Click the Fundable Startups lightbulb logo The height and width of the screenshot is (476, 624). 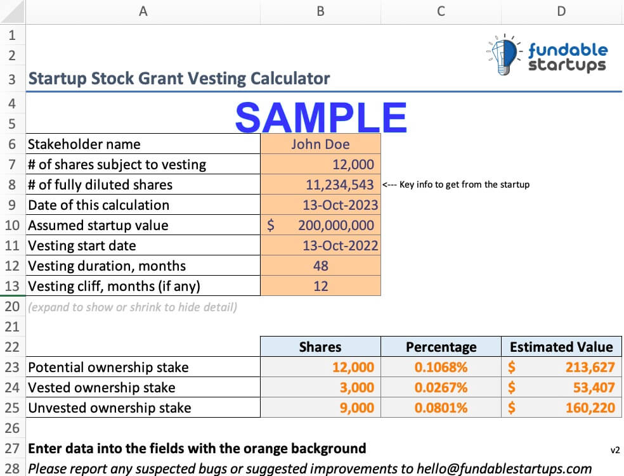(x=501, y=55)
